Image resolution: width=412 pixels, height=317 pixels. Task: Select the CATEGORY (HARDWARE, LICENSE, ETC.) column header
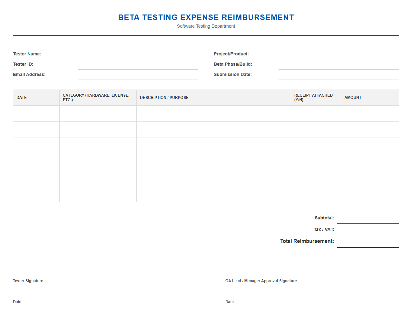(98, 98)
